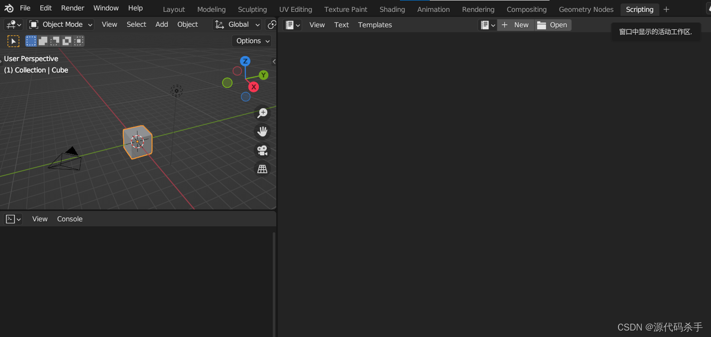Click the Z axis on the gizmo
The height and width of the screenshot is (337, 711).
tap(245, 61)
